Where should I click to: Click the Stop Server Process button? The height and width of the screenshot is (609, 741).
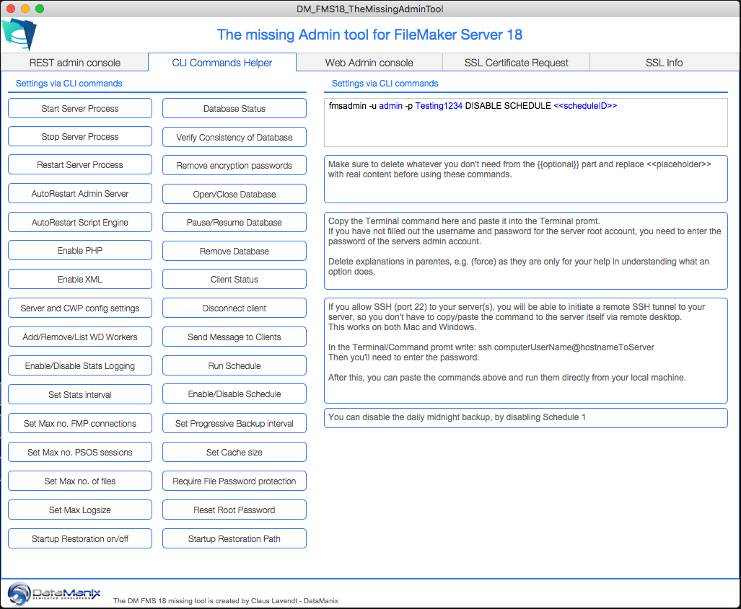point(80,136)
